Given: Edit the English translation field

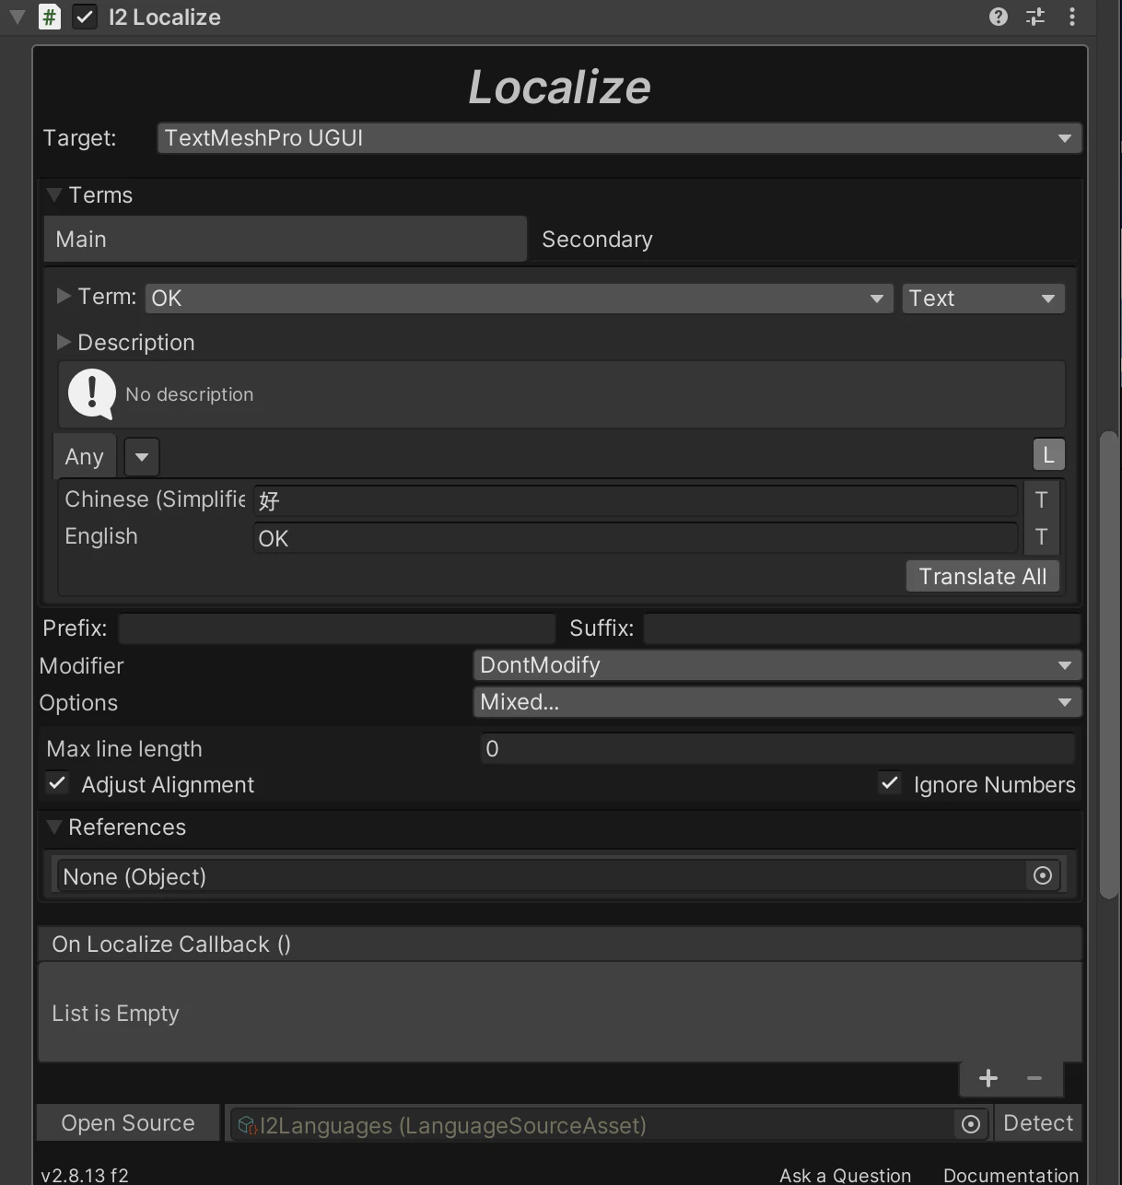Looking at the screenshot, I should [x=636, y=538].
